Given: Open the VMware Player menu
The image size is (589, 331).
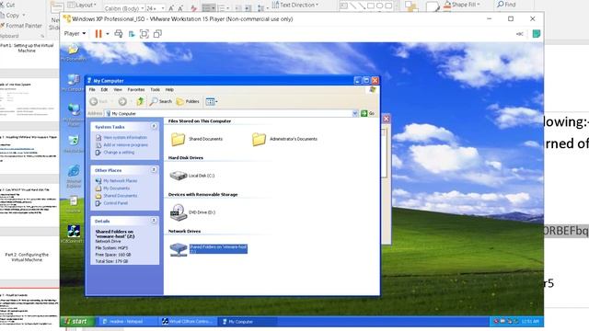Looking at the screenshot, I should point(75,34).
